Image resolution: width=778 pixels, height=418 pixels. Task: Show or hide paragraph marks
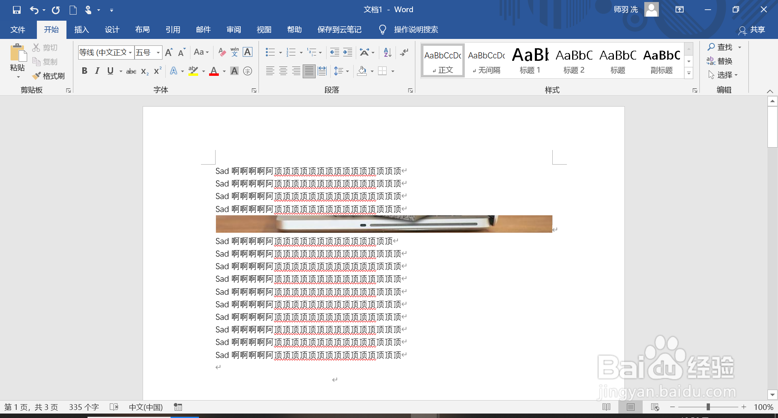(x=404, y=52)
